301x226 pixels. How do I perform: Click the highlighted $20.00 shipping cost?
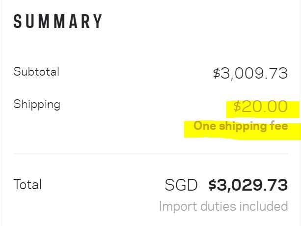[260, 107]
